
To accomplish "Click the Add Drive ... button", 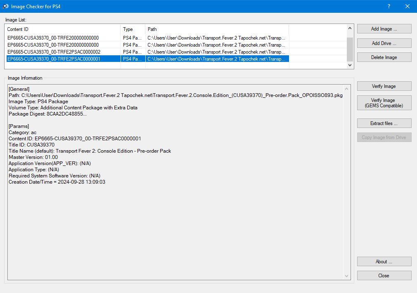I will point(384,43).
